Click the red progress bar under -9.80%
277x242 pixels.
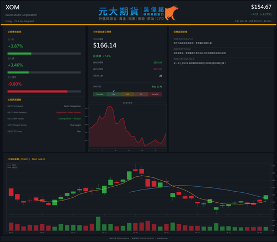pyautogui.click(x=38, y=92)
